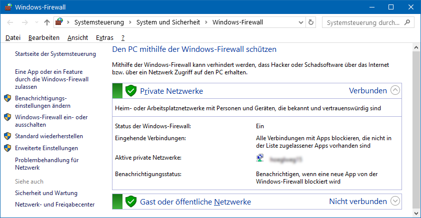This screenshot has height=218, width=421.
Task: Open the Extras menu
Action: [x=104, y=37]
